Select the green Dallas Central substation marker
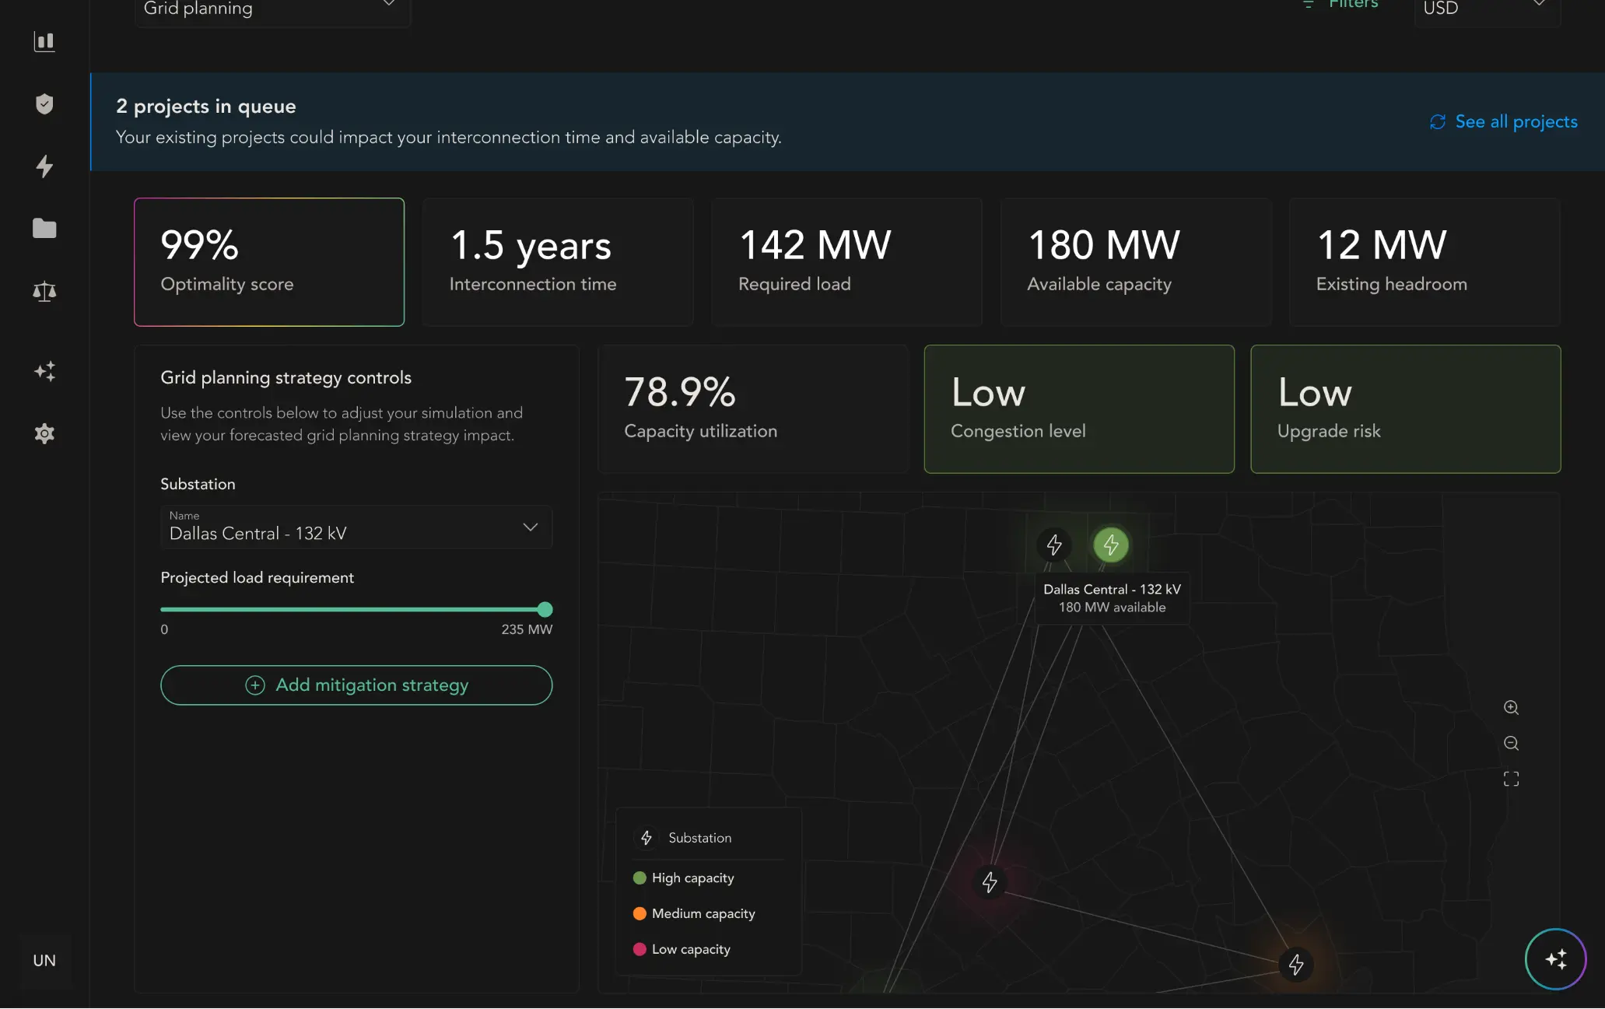Image resolution: width=1605 pixels, height=1009 pixels. click(1111, 545)
